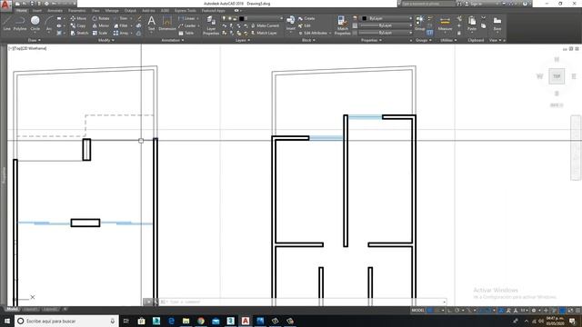Image resolution: width=582 pixels, height=327 pixels.
Task: Open the Output ribbon tab
Action: (130, 11)
